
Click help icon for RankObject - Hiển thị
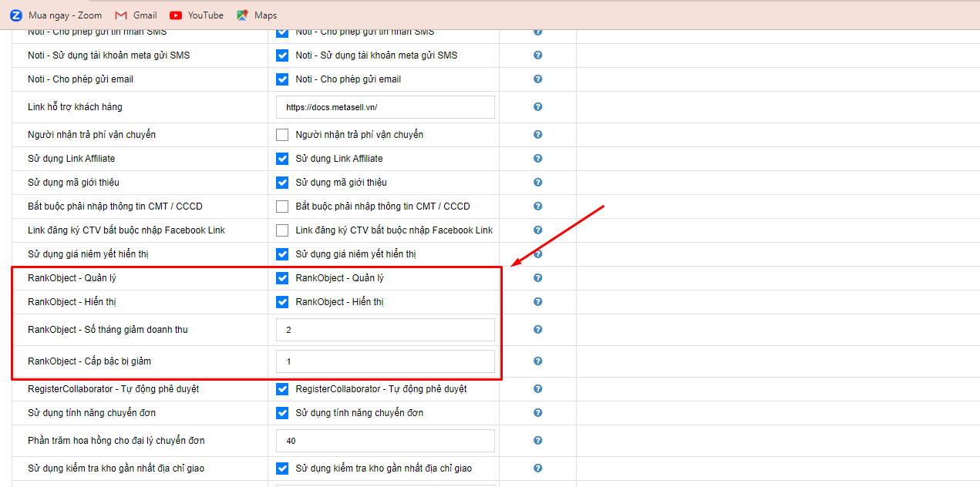tap(537, 302)
